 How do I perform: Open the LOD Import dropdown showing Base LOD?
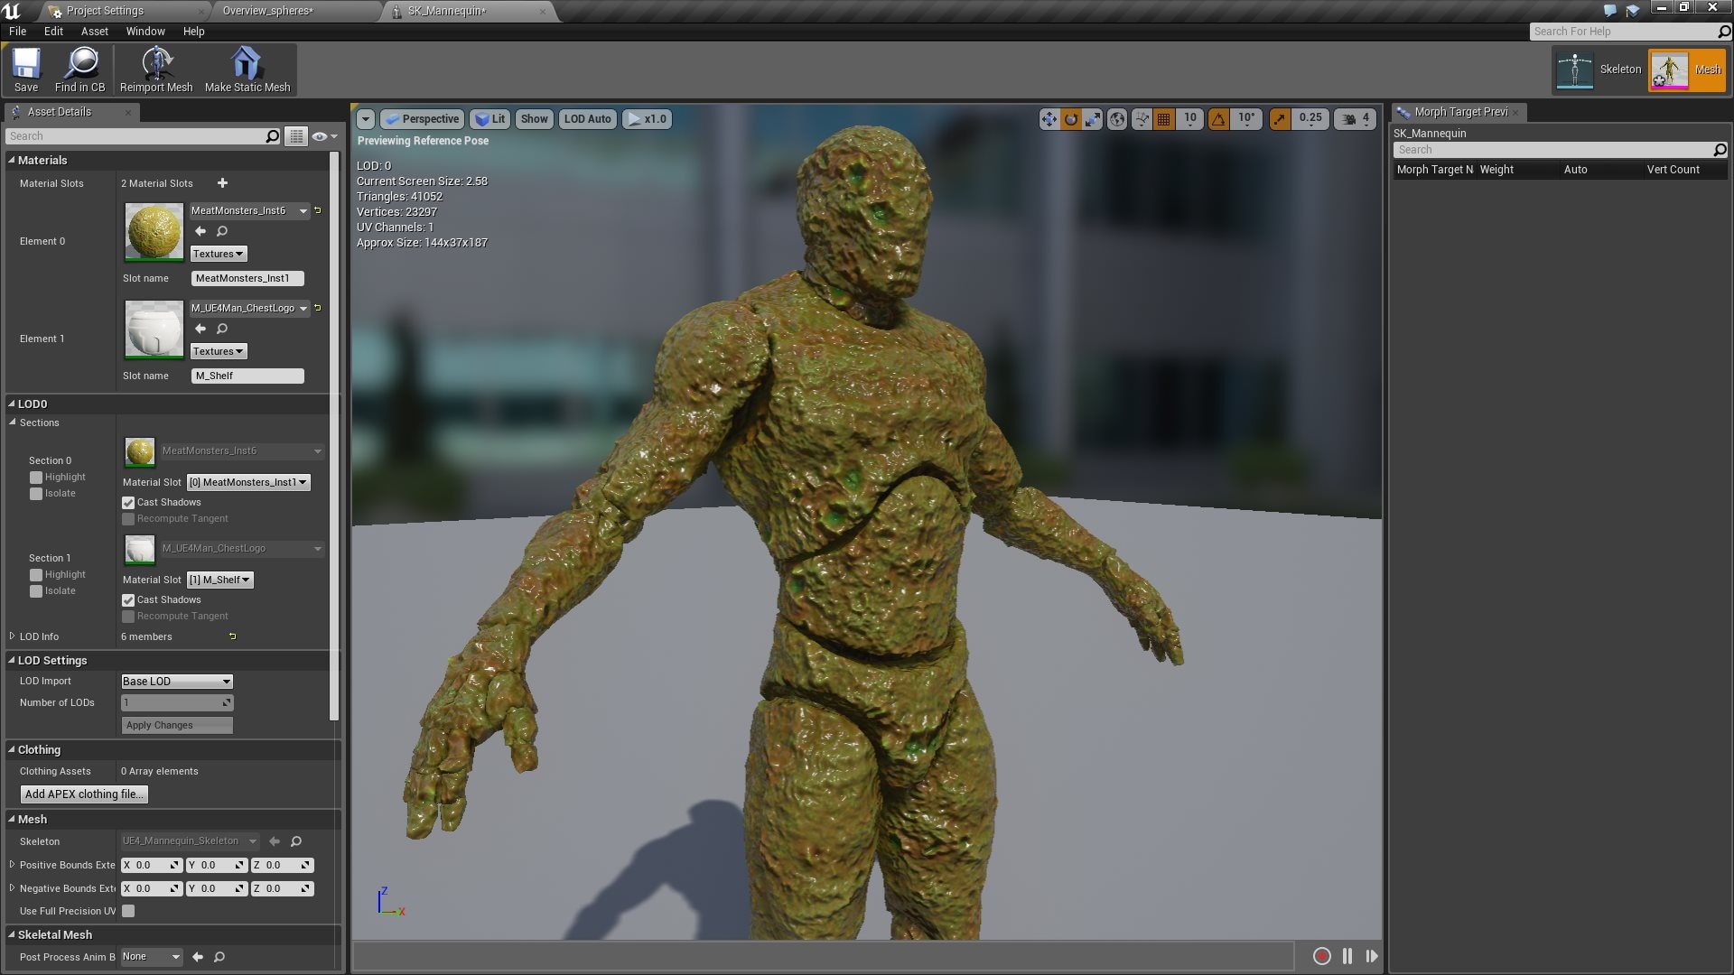[x=176, y=681]
